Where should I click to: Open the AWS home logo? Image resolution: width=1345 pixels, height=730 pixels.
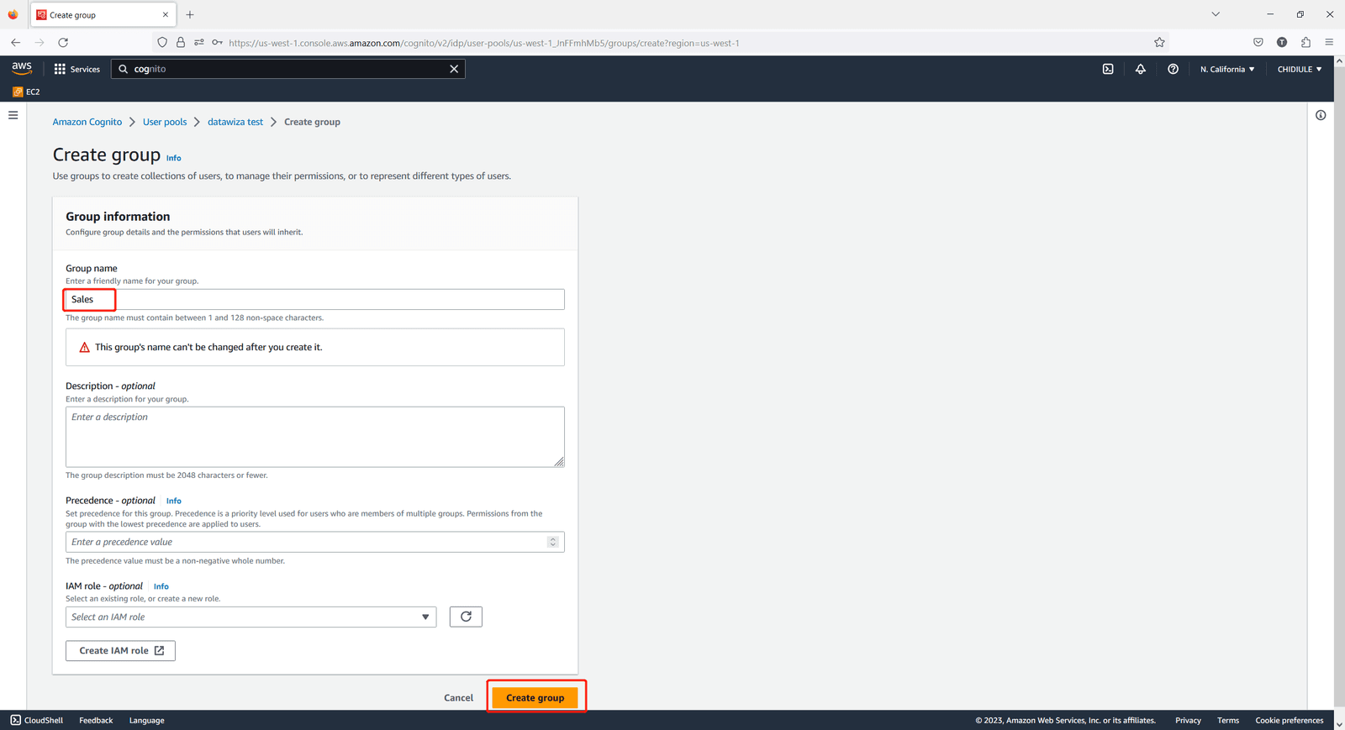pyautogui.click(x=22, y=69)
